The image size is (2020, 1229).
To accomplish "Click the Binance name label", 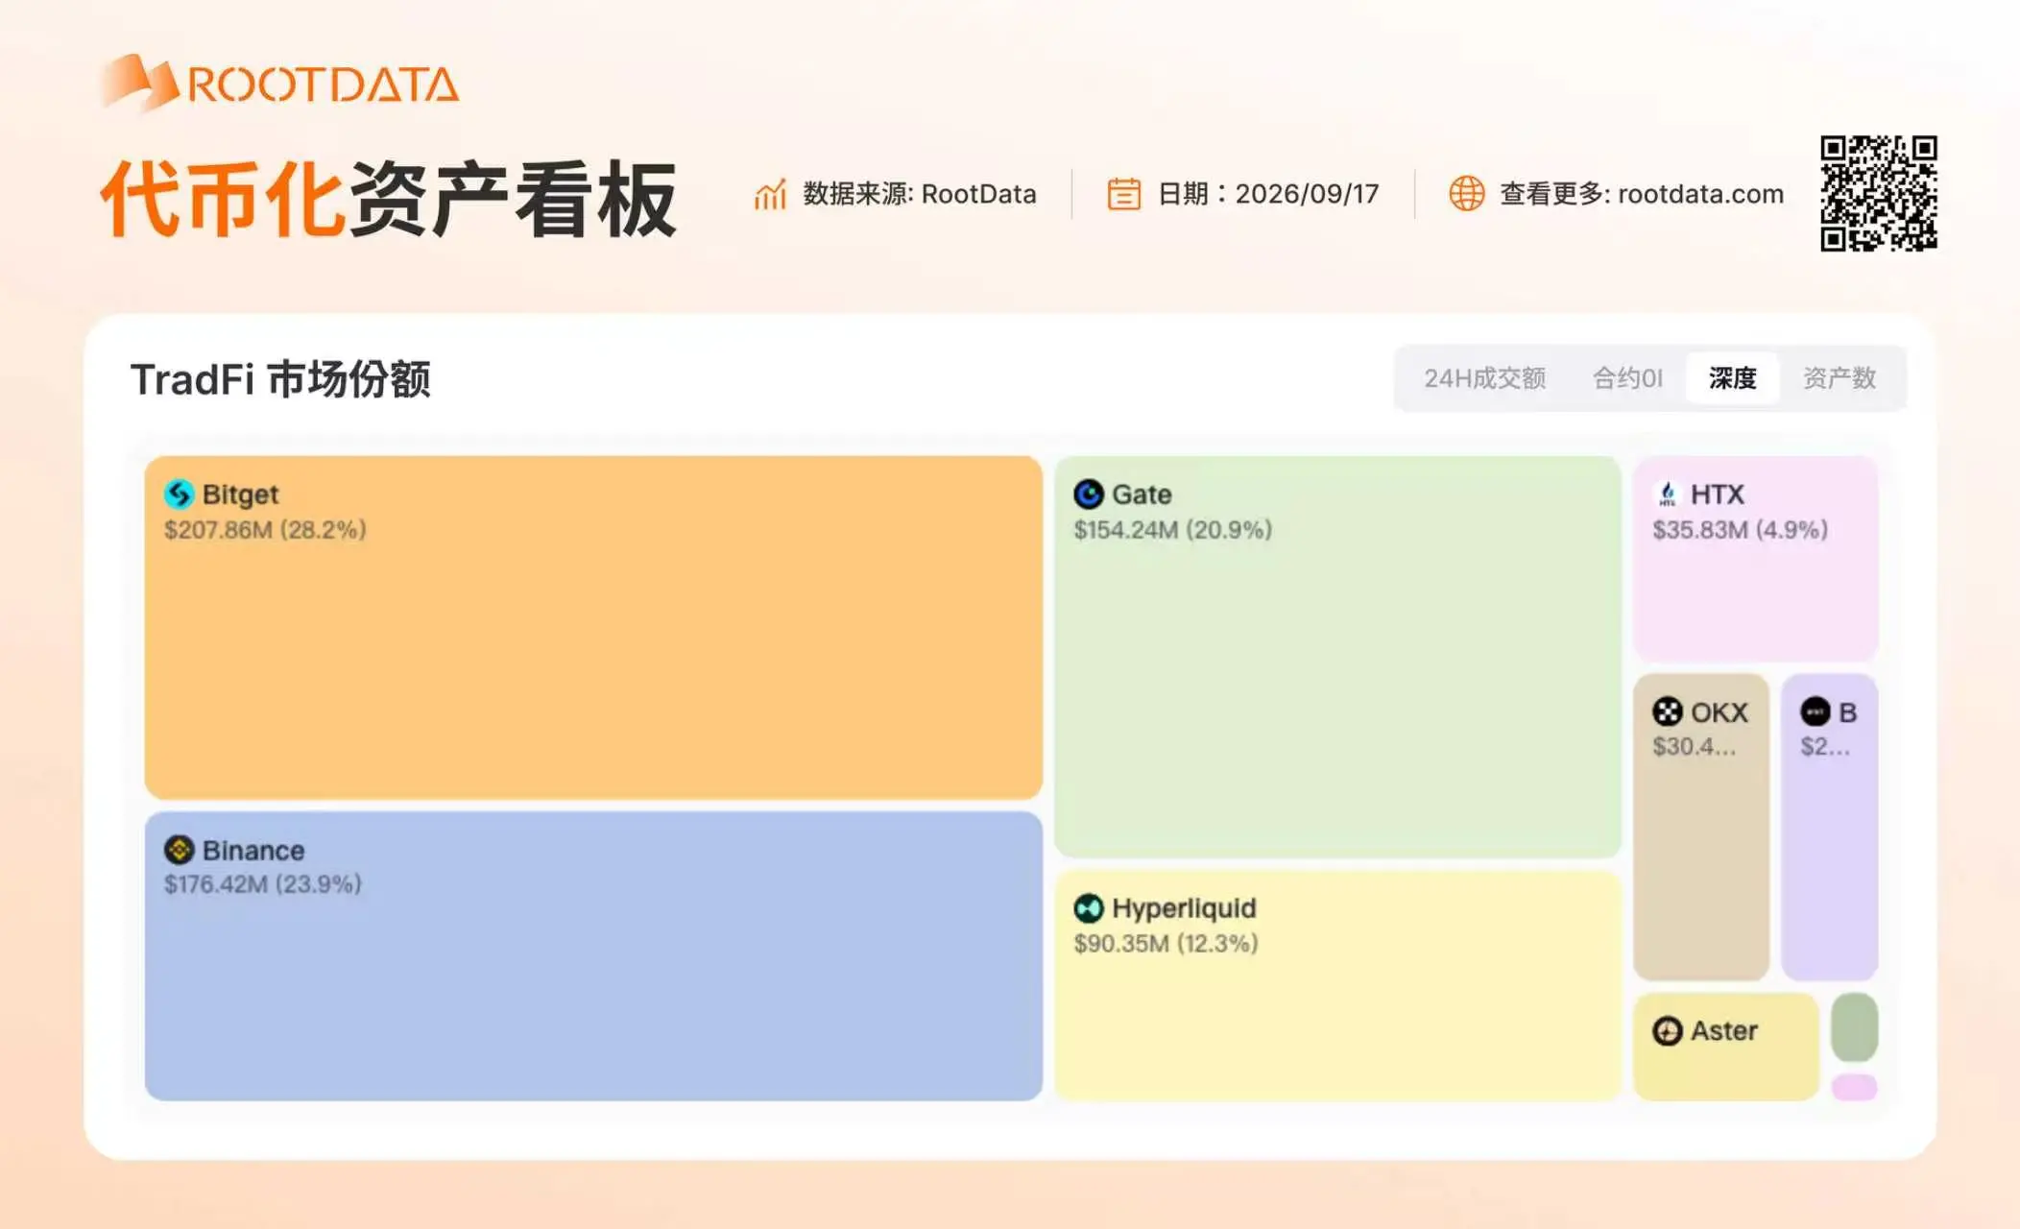I will tap(253, 850).
